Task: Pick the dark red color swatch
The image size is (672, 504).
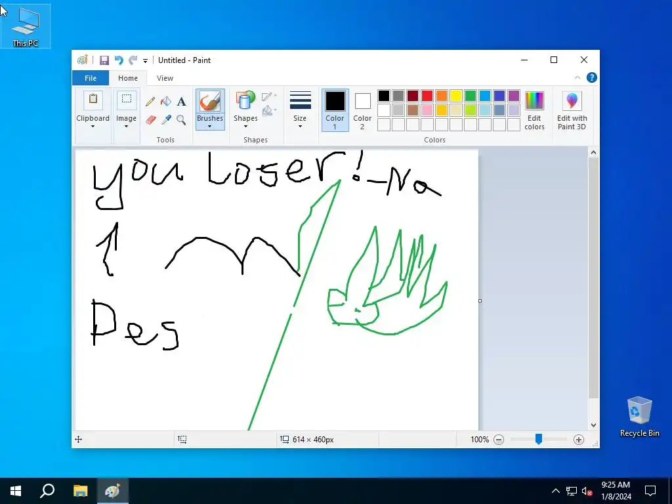Action: 413,96
